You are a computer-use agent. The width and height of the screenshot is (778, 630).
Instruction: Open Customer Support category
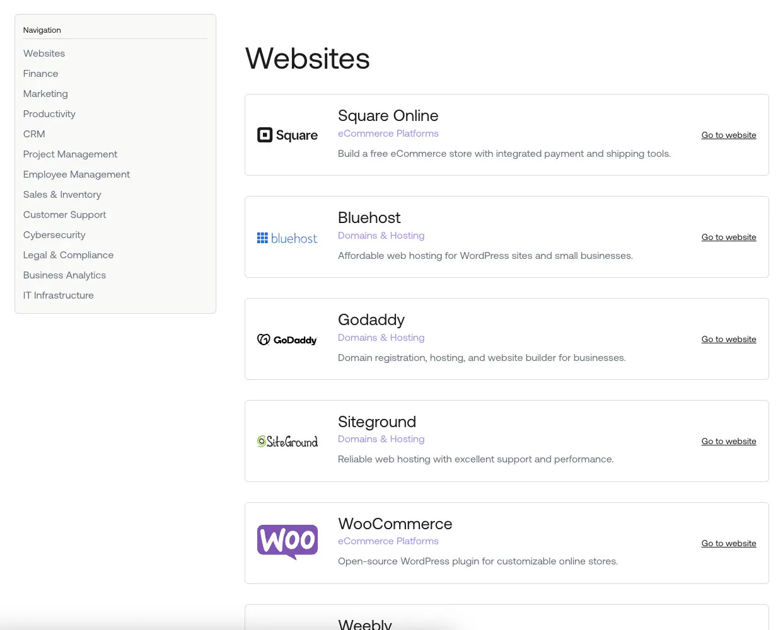point(64,215)
